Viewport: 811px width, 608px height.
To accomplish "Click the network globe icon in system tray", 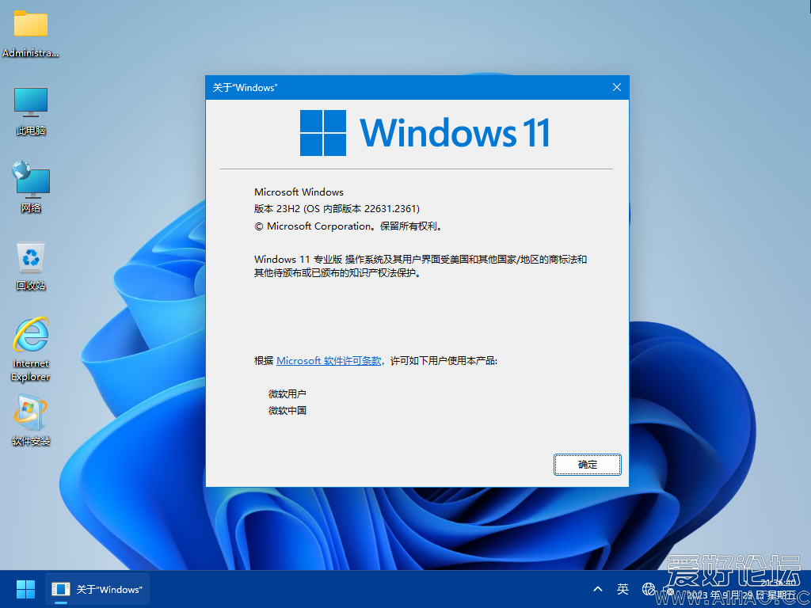I will coord(649,589).
